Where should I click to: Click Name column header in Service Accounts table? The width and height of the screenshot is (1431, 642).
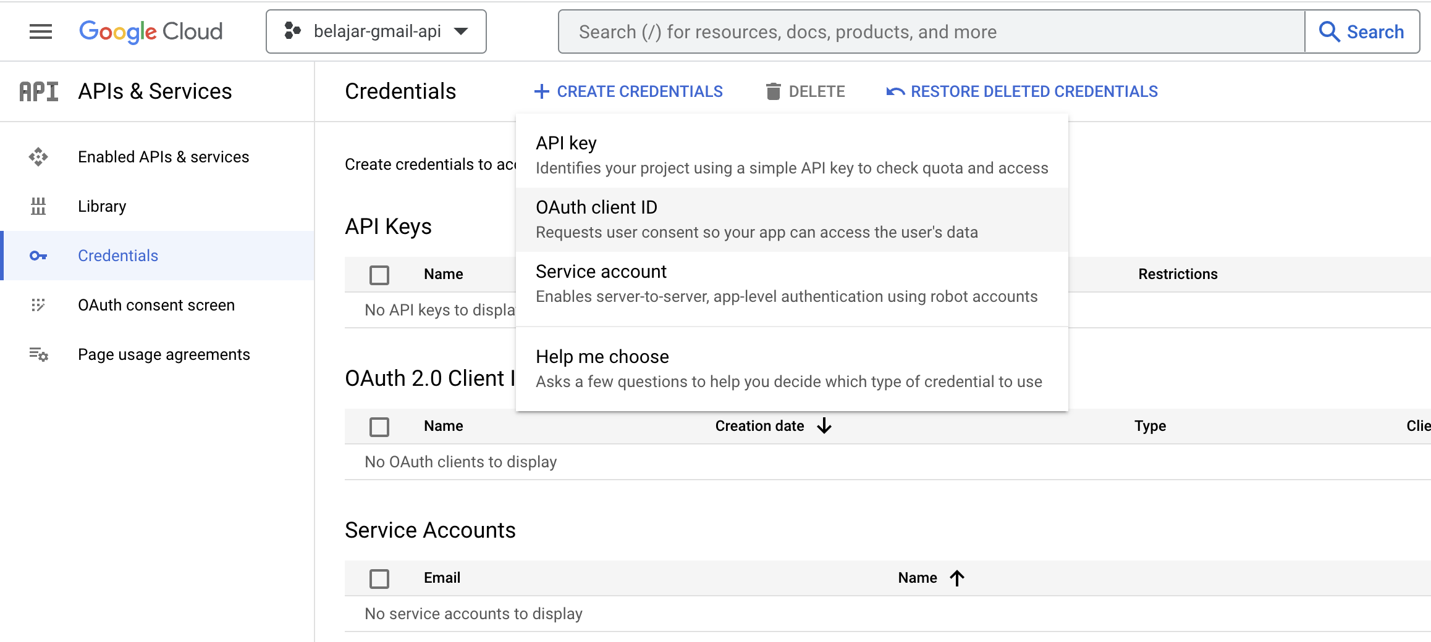tap(918, 578)
